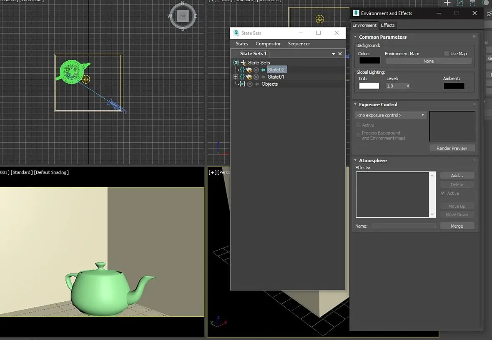Click the Environment Map None button
This screenshot has height=340, width=492.
point(429,61)
